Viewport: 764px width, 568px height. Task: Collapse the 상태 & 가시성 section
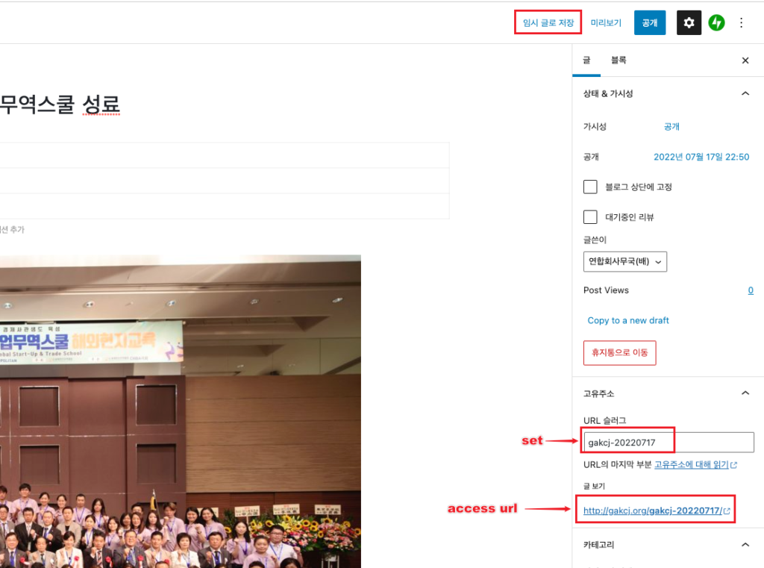745,94
